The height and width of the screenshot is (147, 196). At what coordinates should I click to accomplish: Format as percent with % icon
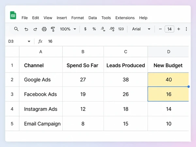pyautogui.click(x=94, y=29)
